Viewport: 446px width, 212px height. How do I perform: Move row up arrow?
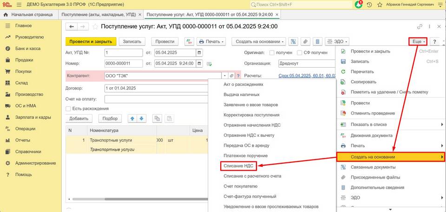coord(132,119)
